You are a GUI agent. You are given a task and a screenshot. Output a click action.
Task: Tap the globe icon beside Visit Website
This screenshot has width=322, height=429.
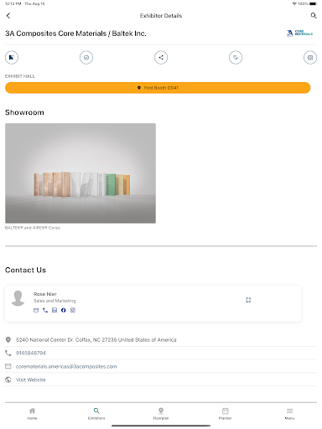[x=8, y=380]
